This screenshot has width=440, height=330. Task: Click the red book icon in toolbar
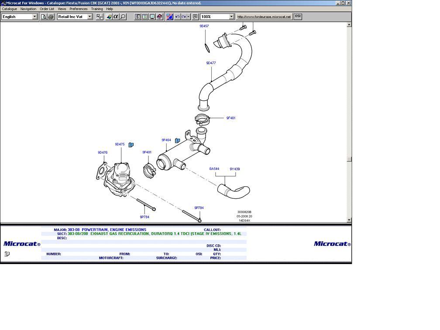[x=159, y=17]
